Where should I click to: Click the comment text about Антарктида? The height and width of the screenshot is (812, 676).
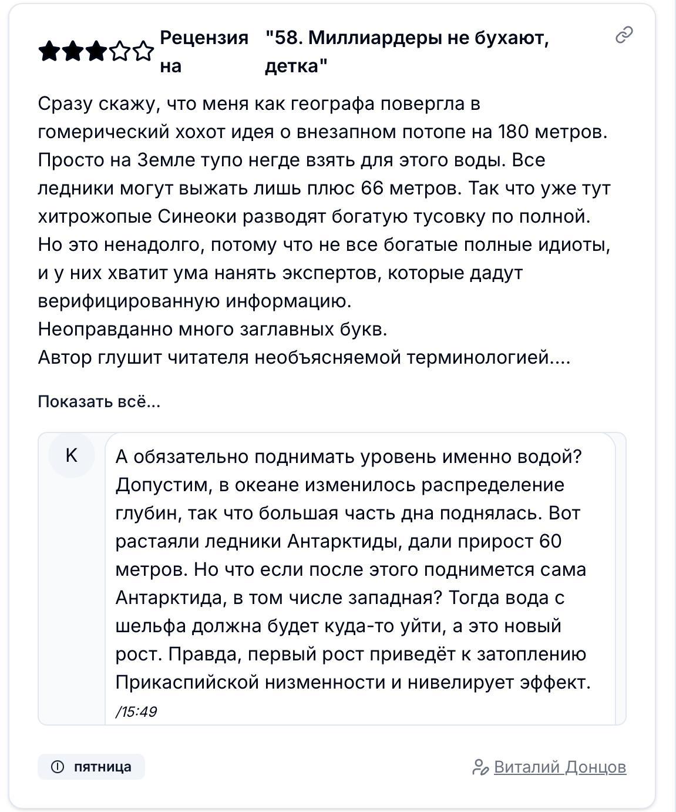click(353, 569)
